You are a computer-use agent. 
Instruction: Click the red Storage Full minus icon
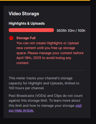pyautogui.click(x=11, y=38)
